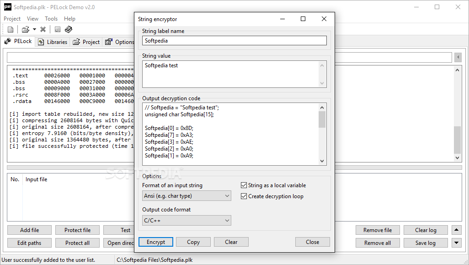
Task: Click the move up arrow beside Clear log
Action: (x=457, y=230)
